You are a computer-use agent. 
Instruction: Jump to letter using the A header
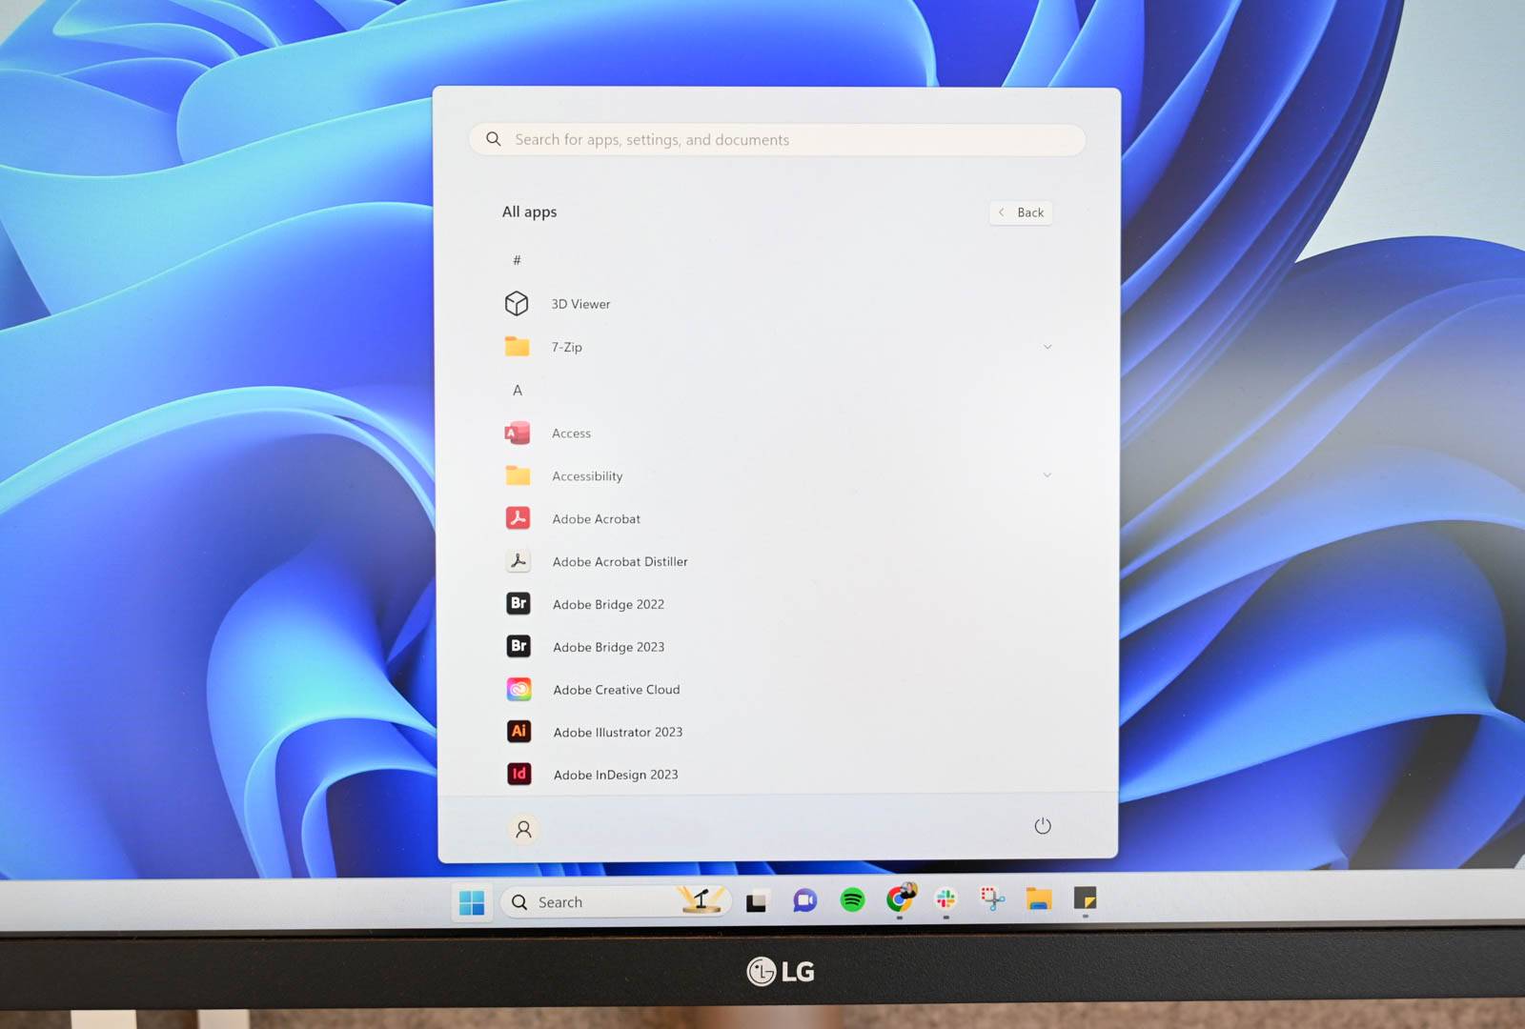518,391
